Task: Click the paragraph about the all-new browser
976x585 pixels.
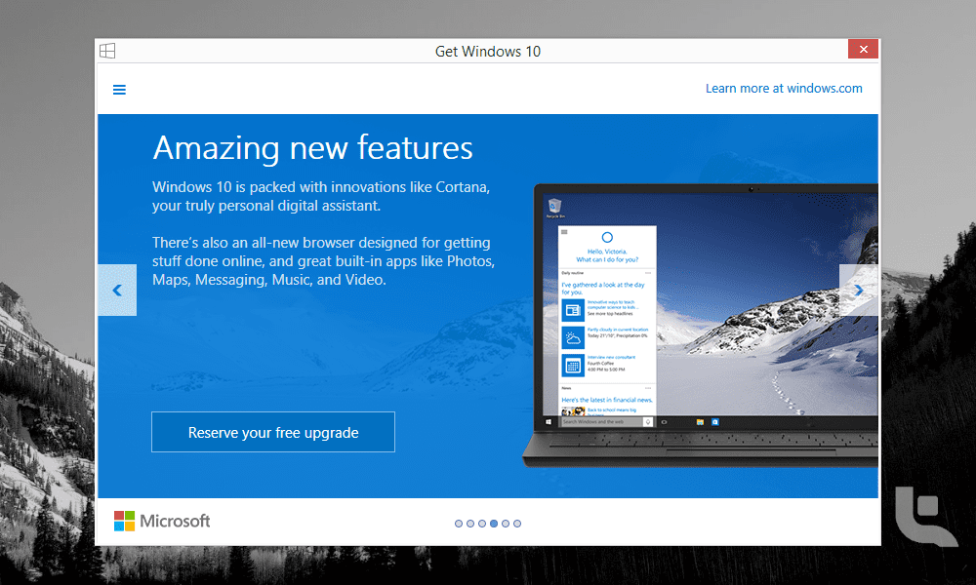Action: point(324,261)
